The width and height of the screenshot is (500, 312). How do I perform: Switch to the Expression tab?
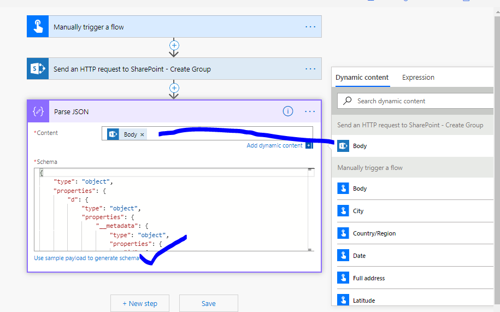(x=418, y=78)
